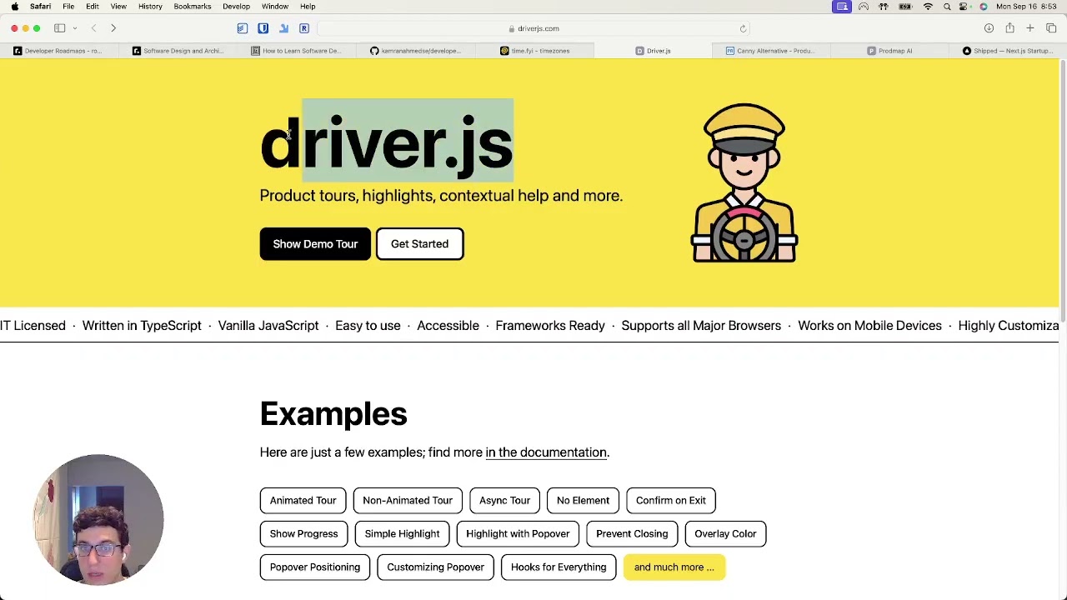Go back to previous page
1067x600 pixels.
pos(93,28)
